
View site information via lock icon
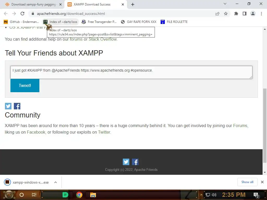coord(33,14)
